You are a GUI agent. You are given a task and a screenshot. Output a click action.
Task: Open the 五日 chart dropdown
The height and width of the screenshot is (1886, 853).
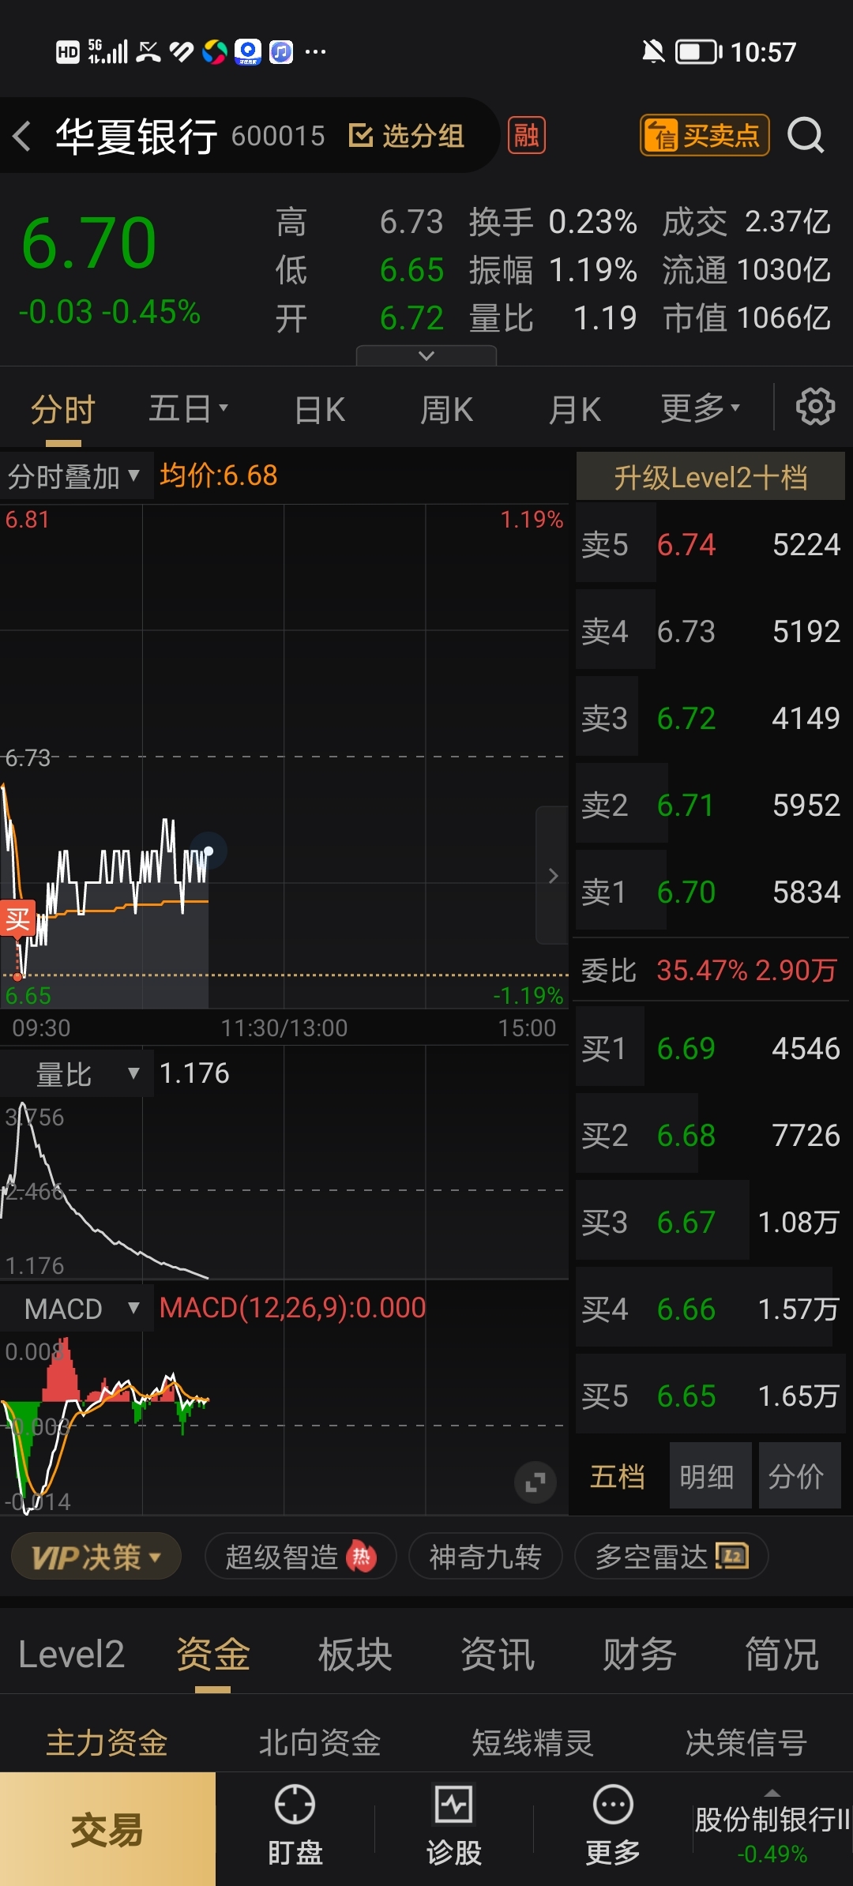[x=188, y=408]
